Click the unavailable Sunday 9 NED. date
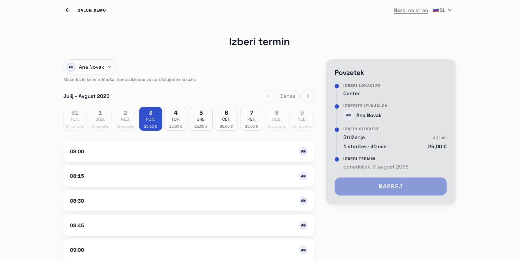The width and height of the screenshot is (519, 260). tap(302, 119)
